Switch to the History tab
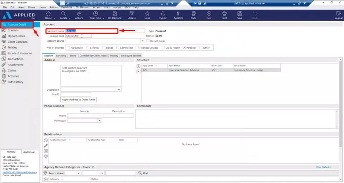 (114, 56)
